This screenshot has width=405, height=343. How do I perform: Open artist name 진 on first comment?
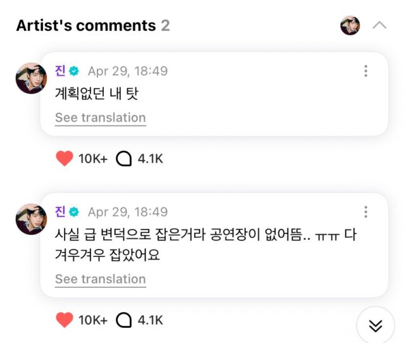(x=61, y=71)
